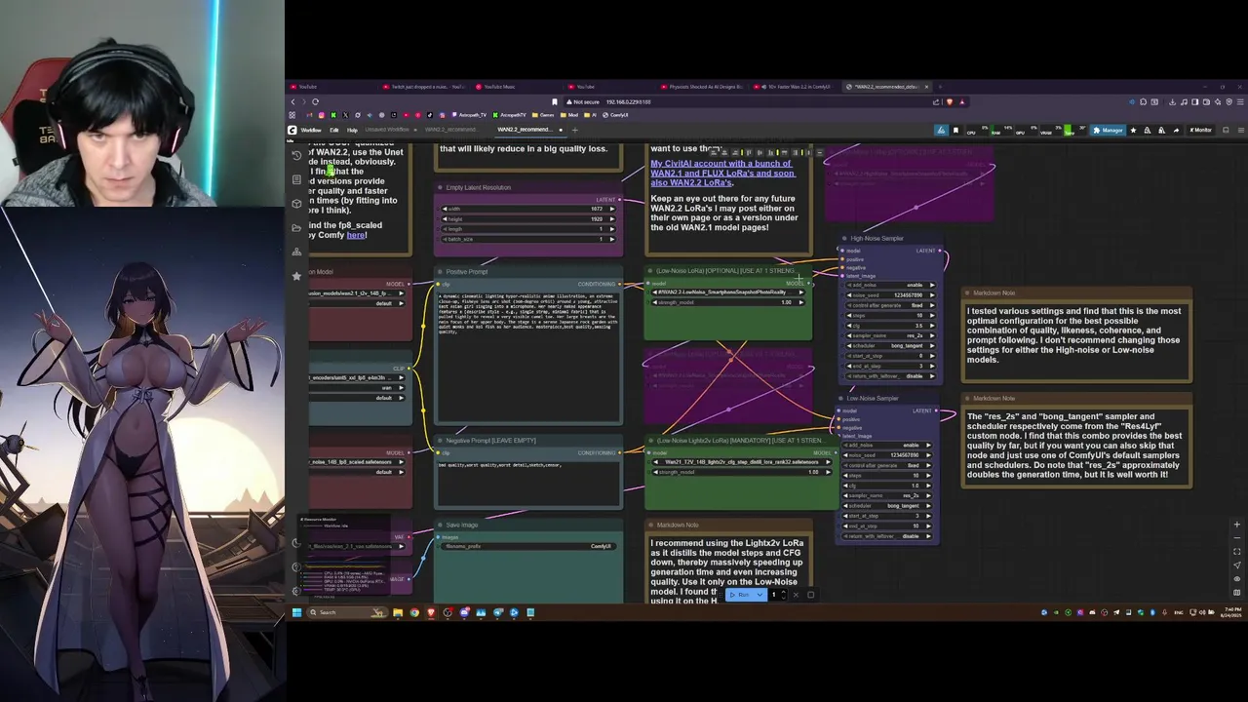Choose LoRA file in Low-Noise LoRA optional node
This screenshot has width=1248, height=702.
coord(728,292)
